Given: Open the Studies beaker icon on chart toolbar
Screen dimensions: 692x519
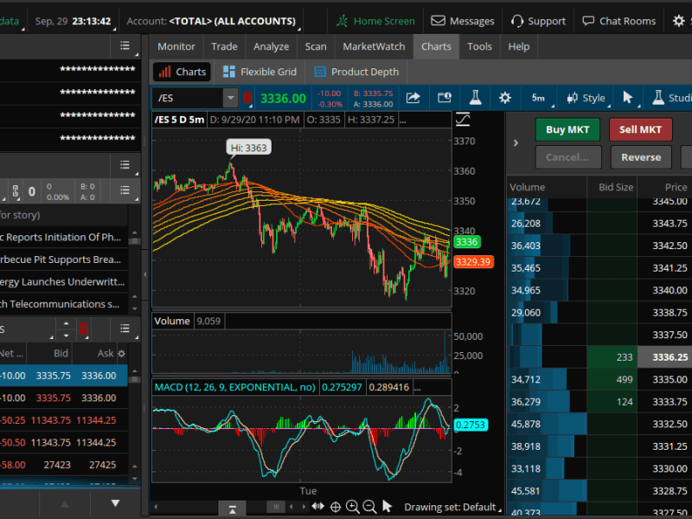Looking at the screenshot, I should click(657, 99).
